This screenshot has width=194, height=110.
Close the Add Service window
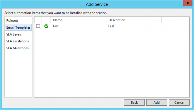tap(188, 3)
